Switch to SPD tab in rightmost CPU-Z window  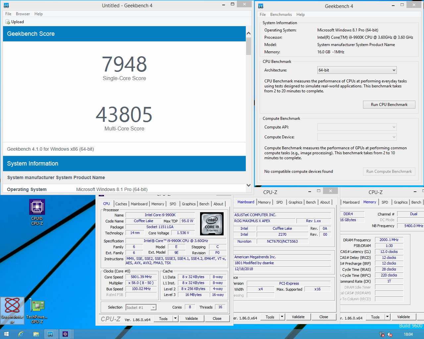tap(385, 202)
